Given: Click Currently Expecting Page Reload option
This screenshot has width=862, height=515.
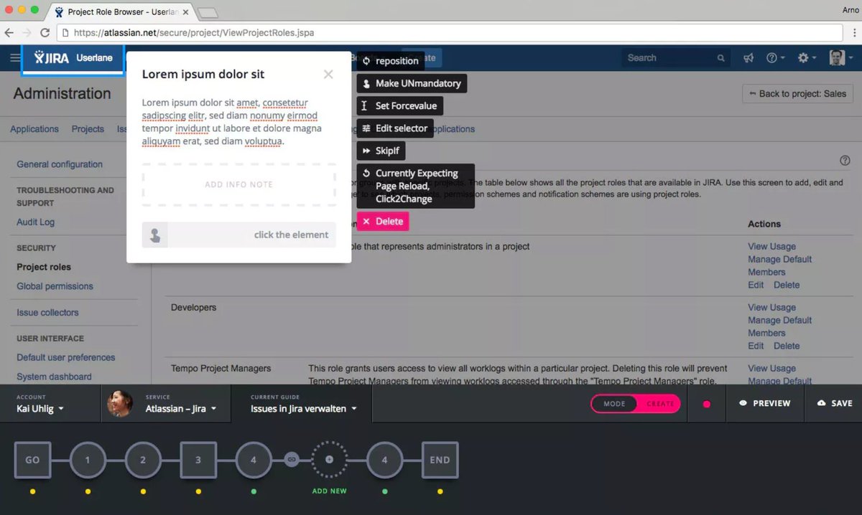Looking at the screenshot, I should tap(416, 186).
